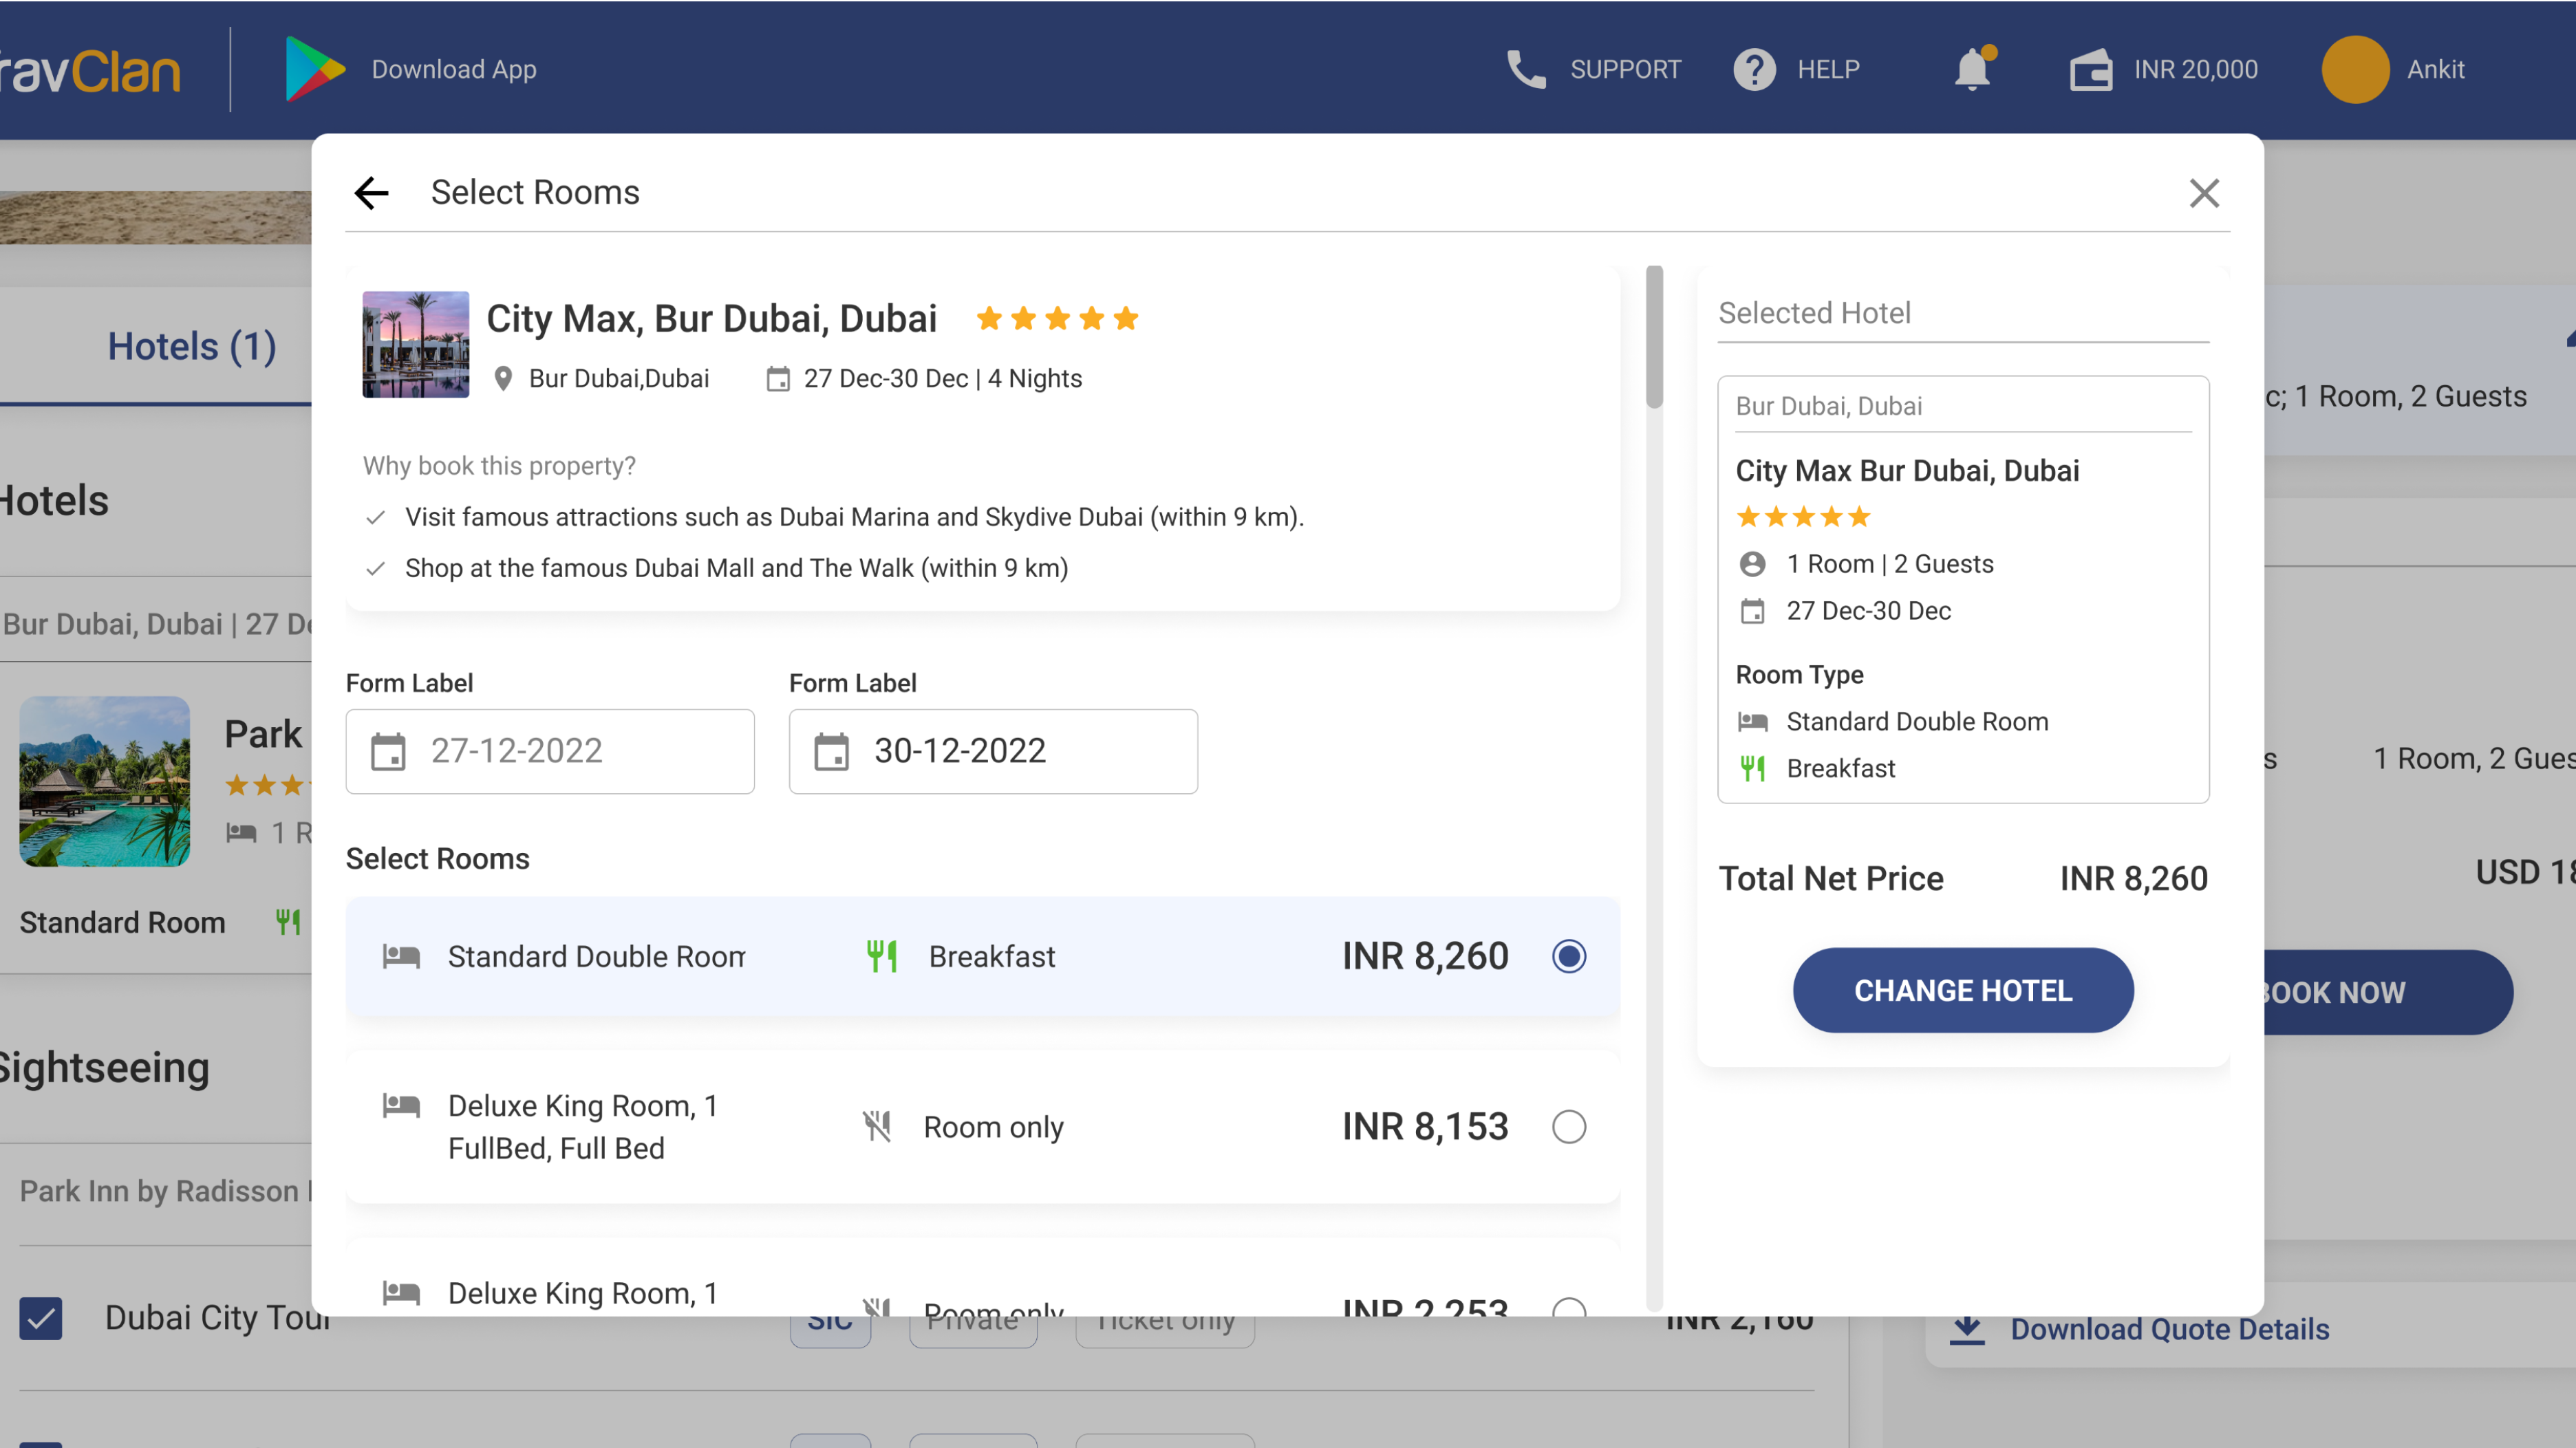Click the back arrow in Select Rooms

coord(371,192)
